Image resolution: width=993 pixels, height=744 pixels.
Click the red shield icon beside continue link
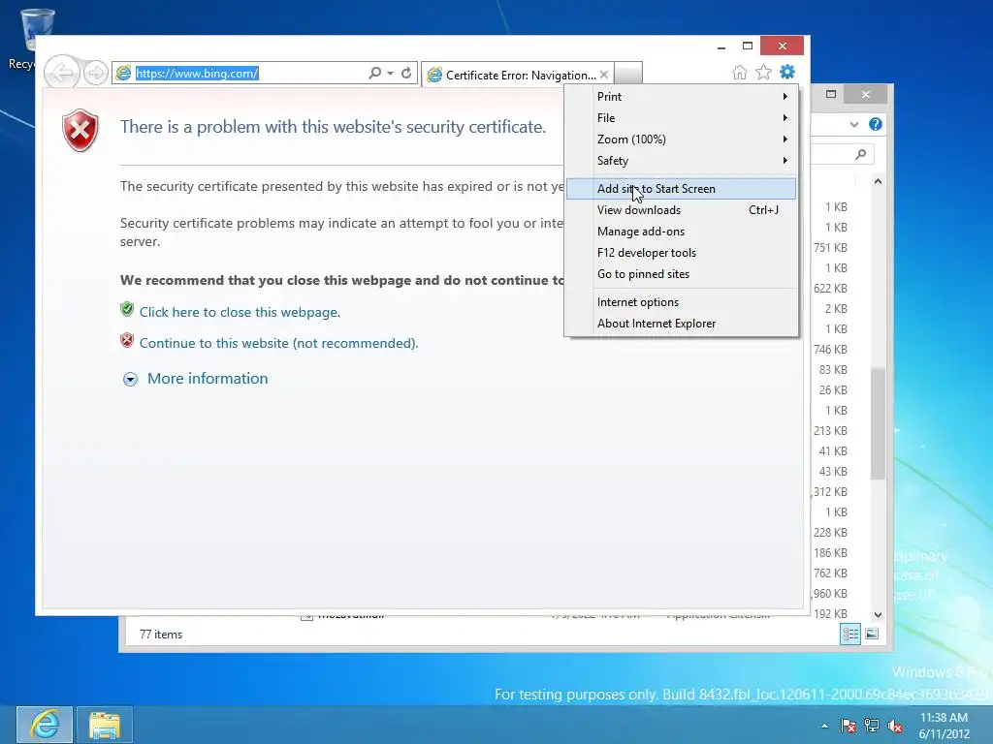pos(127,340)
